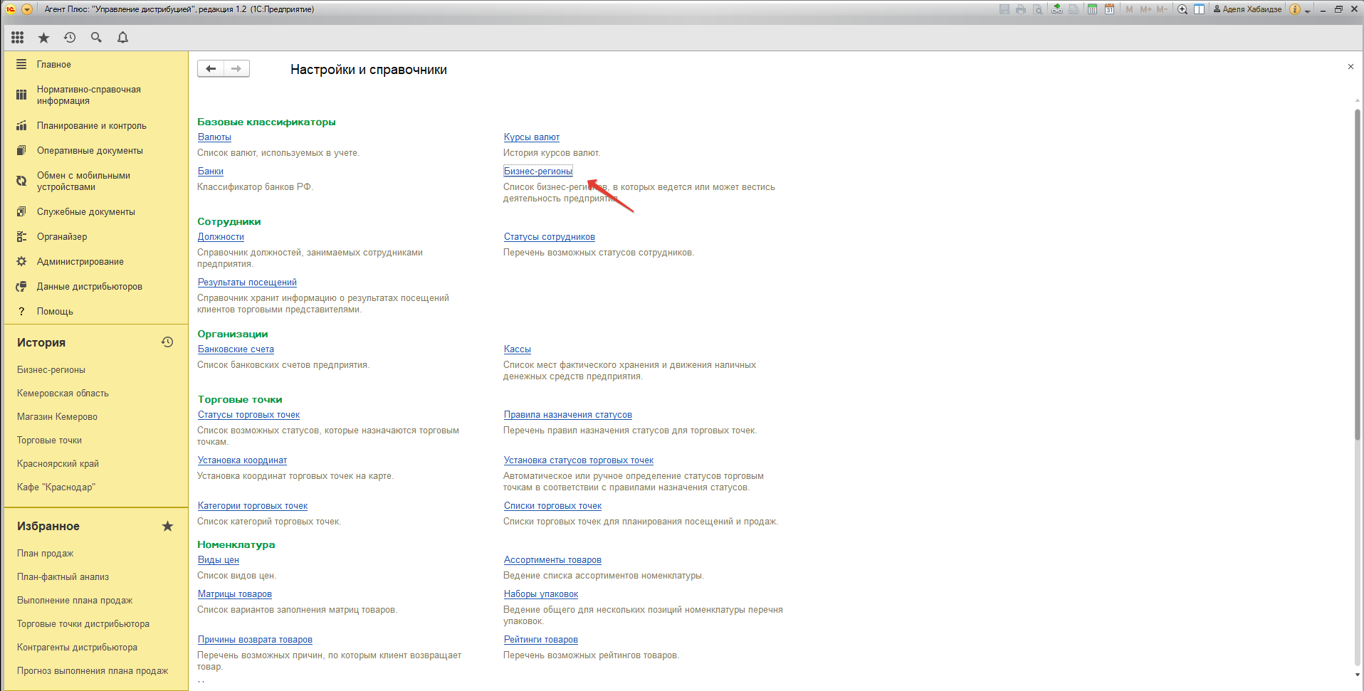This screenshot has height=691, width=1364.
Task: Click the M- memory button
Action: point(1162,9)
